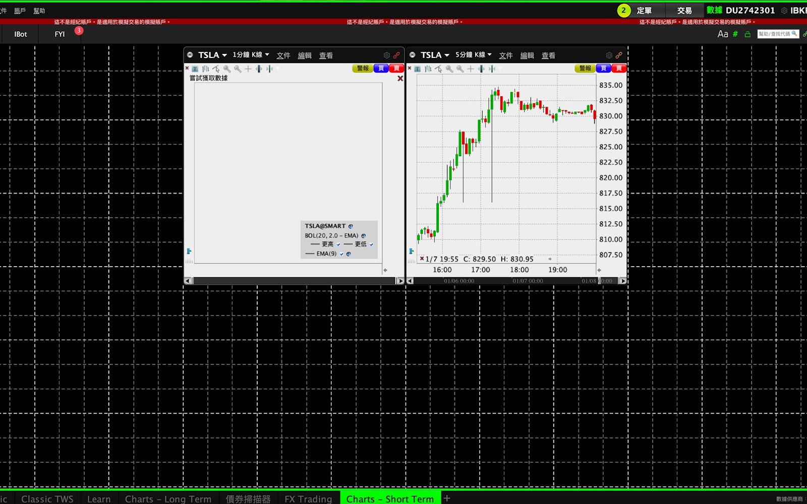Open the gear icon next to account number
807x504 pixels.
[784, 10]
